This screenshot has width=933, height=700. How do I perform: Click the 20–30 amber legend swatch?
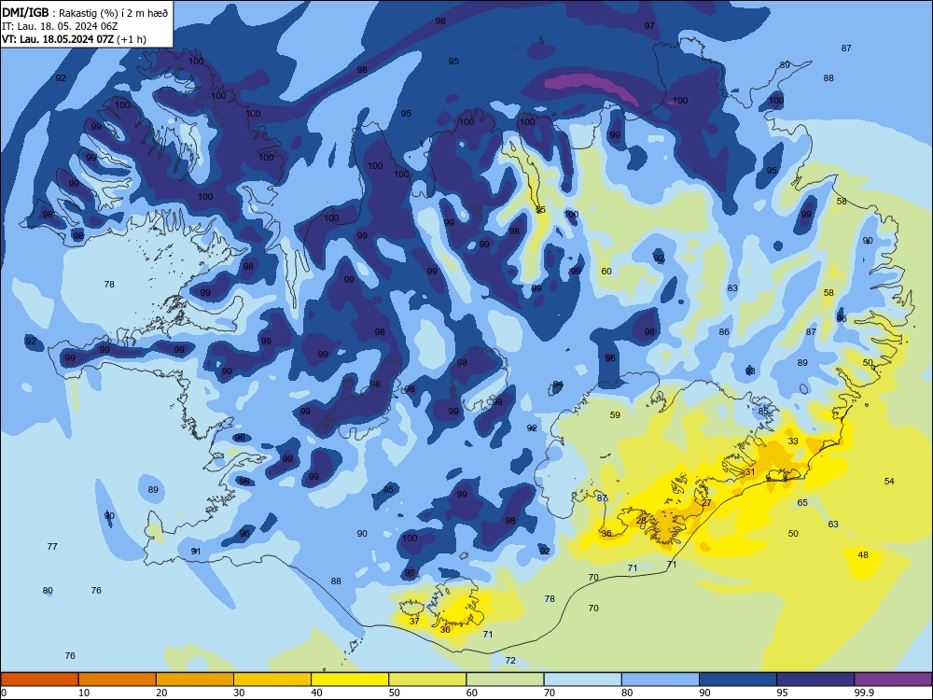[195, 679]
